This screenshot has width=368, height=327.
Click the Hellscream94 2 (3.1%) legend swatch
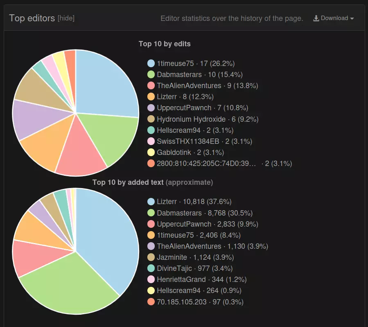pos(151,130)
